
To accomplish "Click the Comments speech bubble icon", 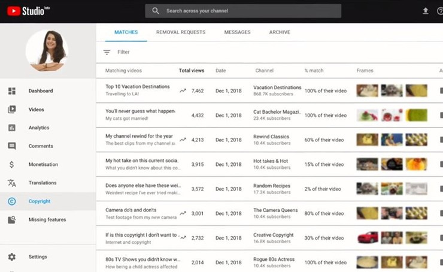I will (12, 146).
